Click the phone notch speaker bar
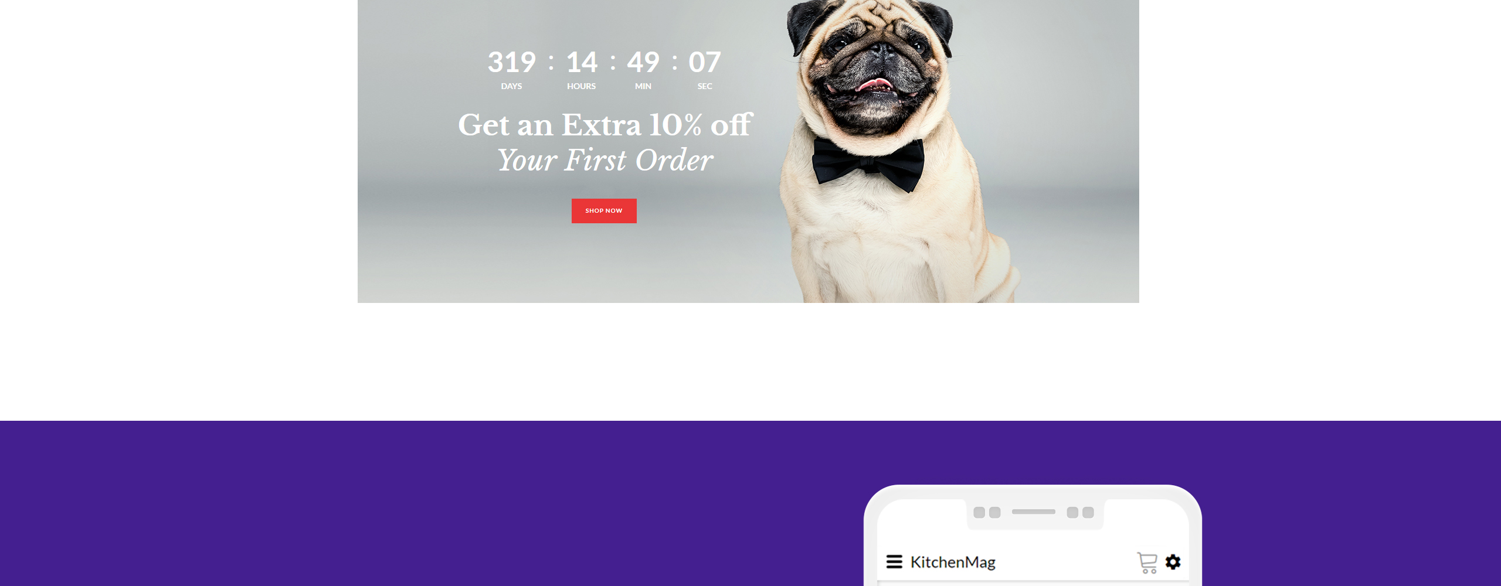Viewport: 1501px width, 586px height. 1033,512
